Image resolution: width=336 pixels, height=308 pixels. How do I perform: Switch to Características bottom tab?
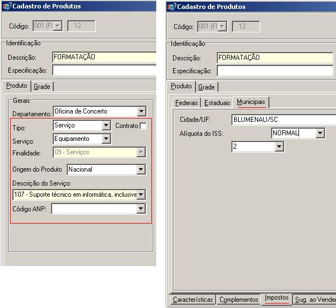point(193,300)
